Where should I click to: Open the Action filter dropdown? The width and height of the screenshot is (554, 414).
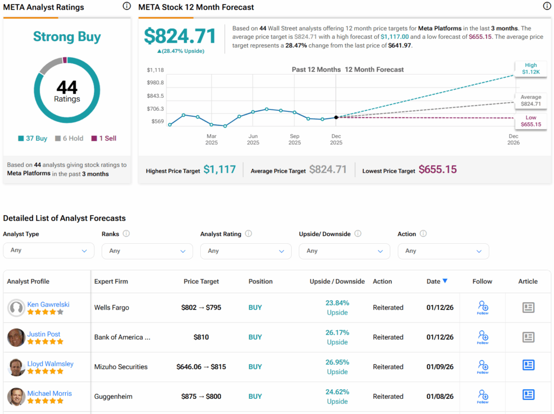pyautogui.click(x=443, y=251)
